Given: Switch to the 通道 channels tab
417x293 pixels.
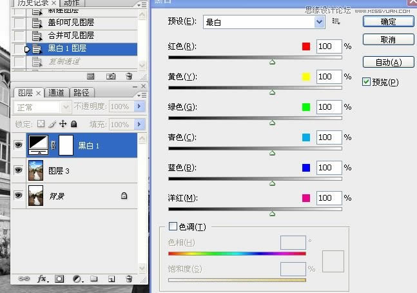Looking at the screenshot, I should [56, 93].
